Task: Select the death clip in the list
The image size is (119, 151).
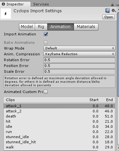Action: coord(59,116)
